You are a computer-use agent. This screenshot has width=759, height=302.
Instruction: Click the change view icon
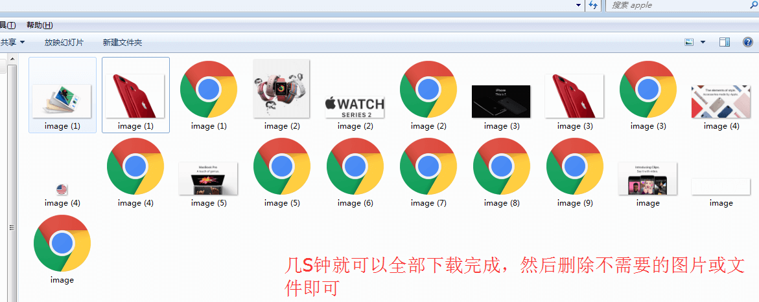689,42
